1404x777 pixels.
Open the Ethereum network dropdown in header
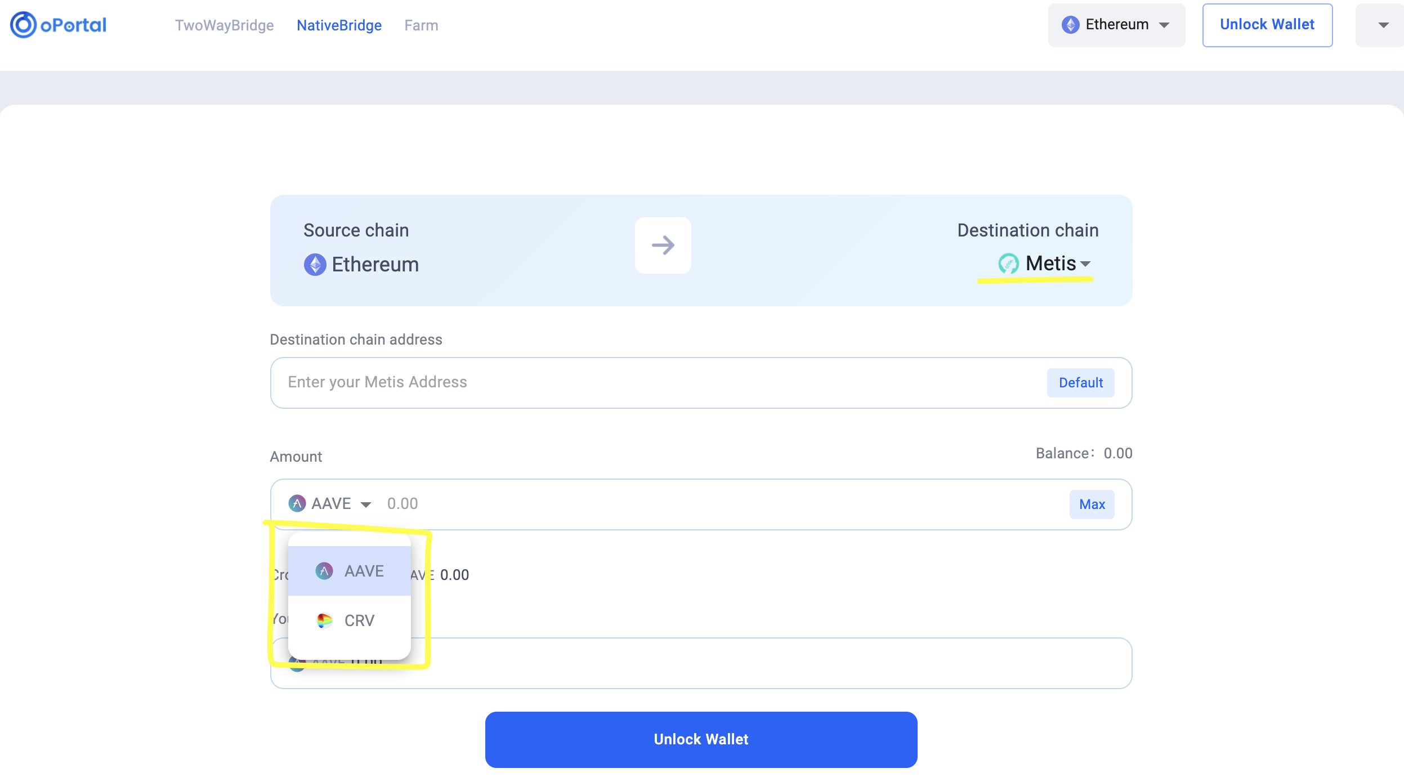pyautogui.click(x=1116, y=25)
